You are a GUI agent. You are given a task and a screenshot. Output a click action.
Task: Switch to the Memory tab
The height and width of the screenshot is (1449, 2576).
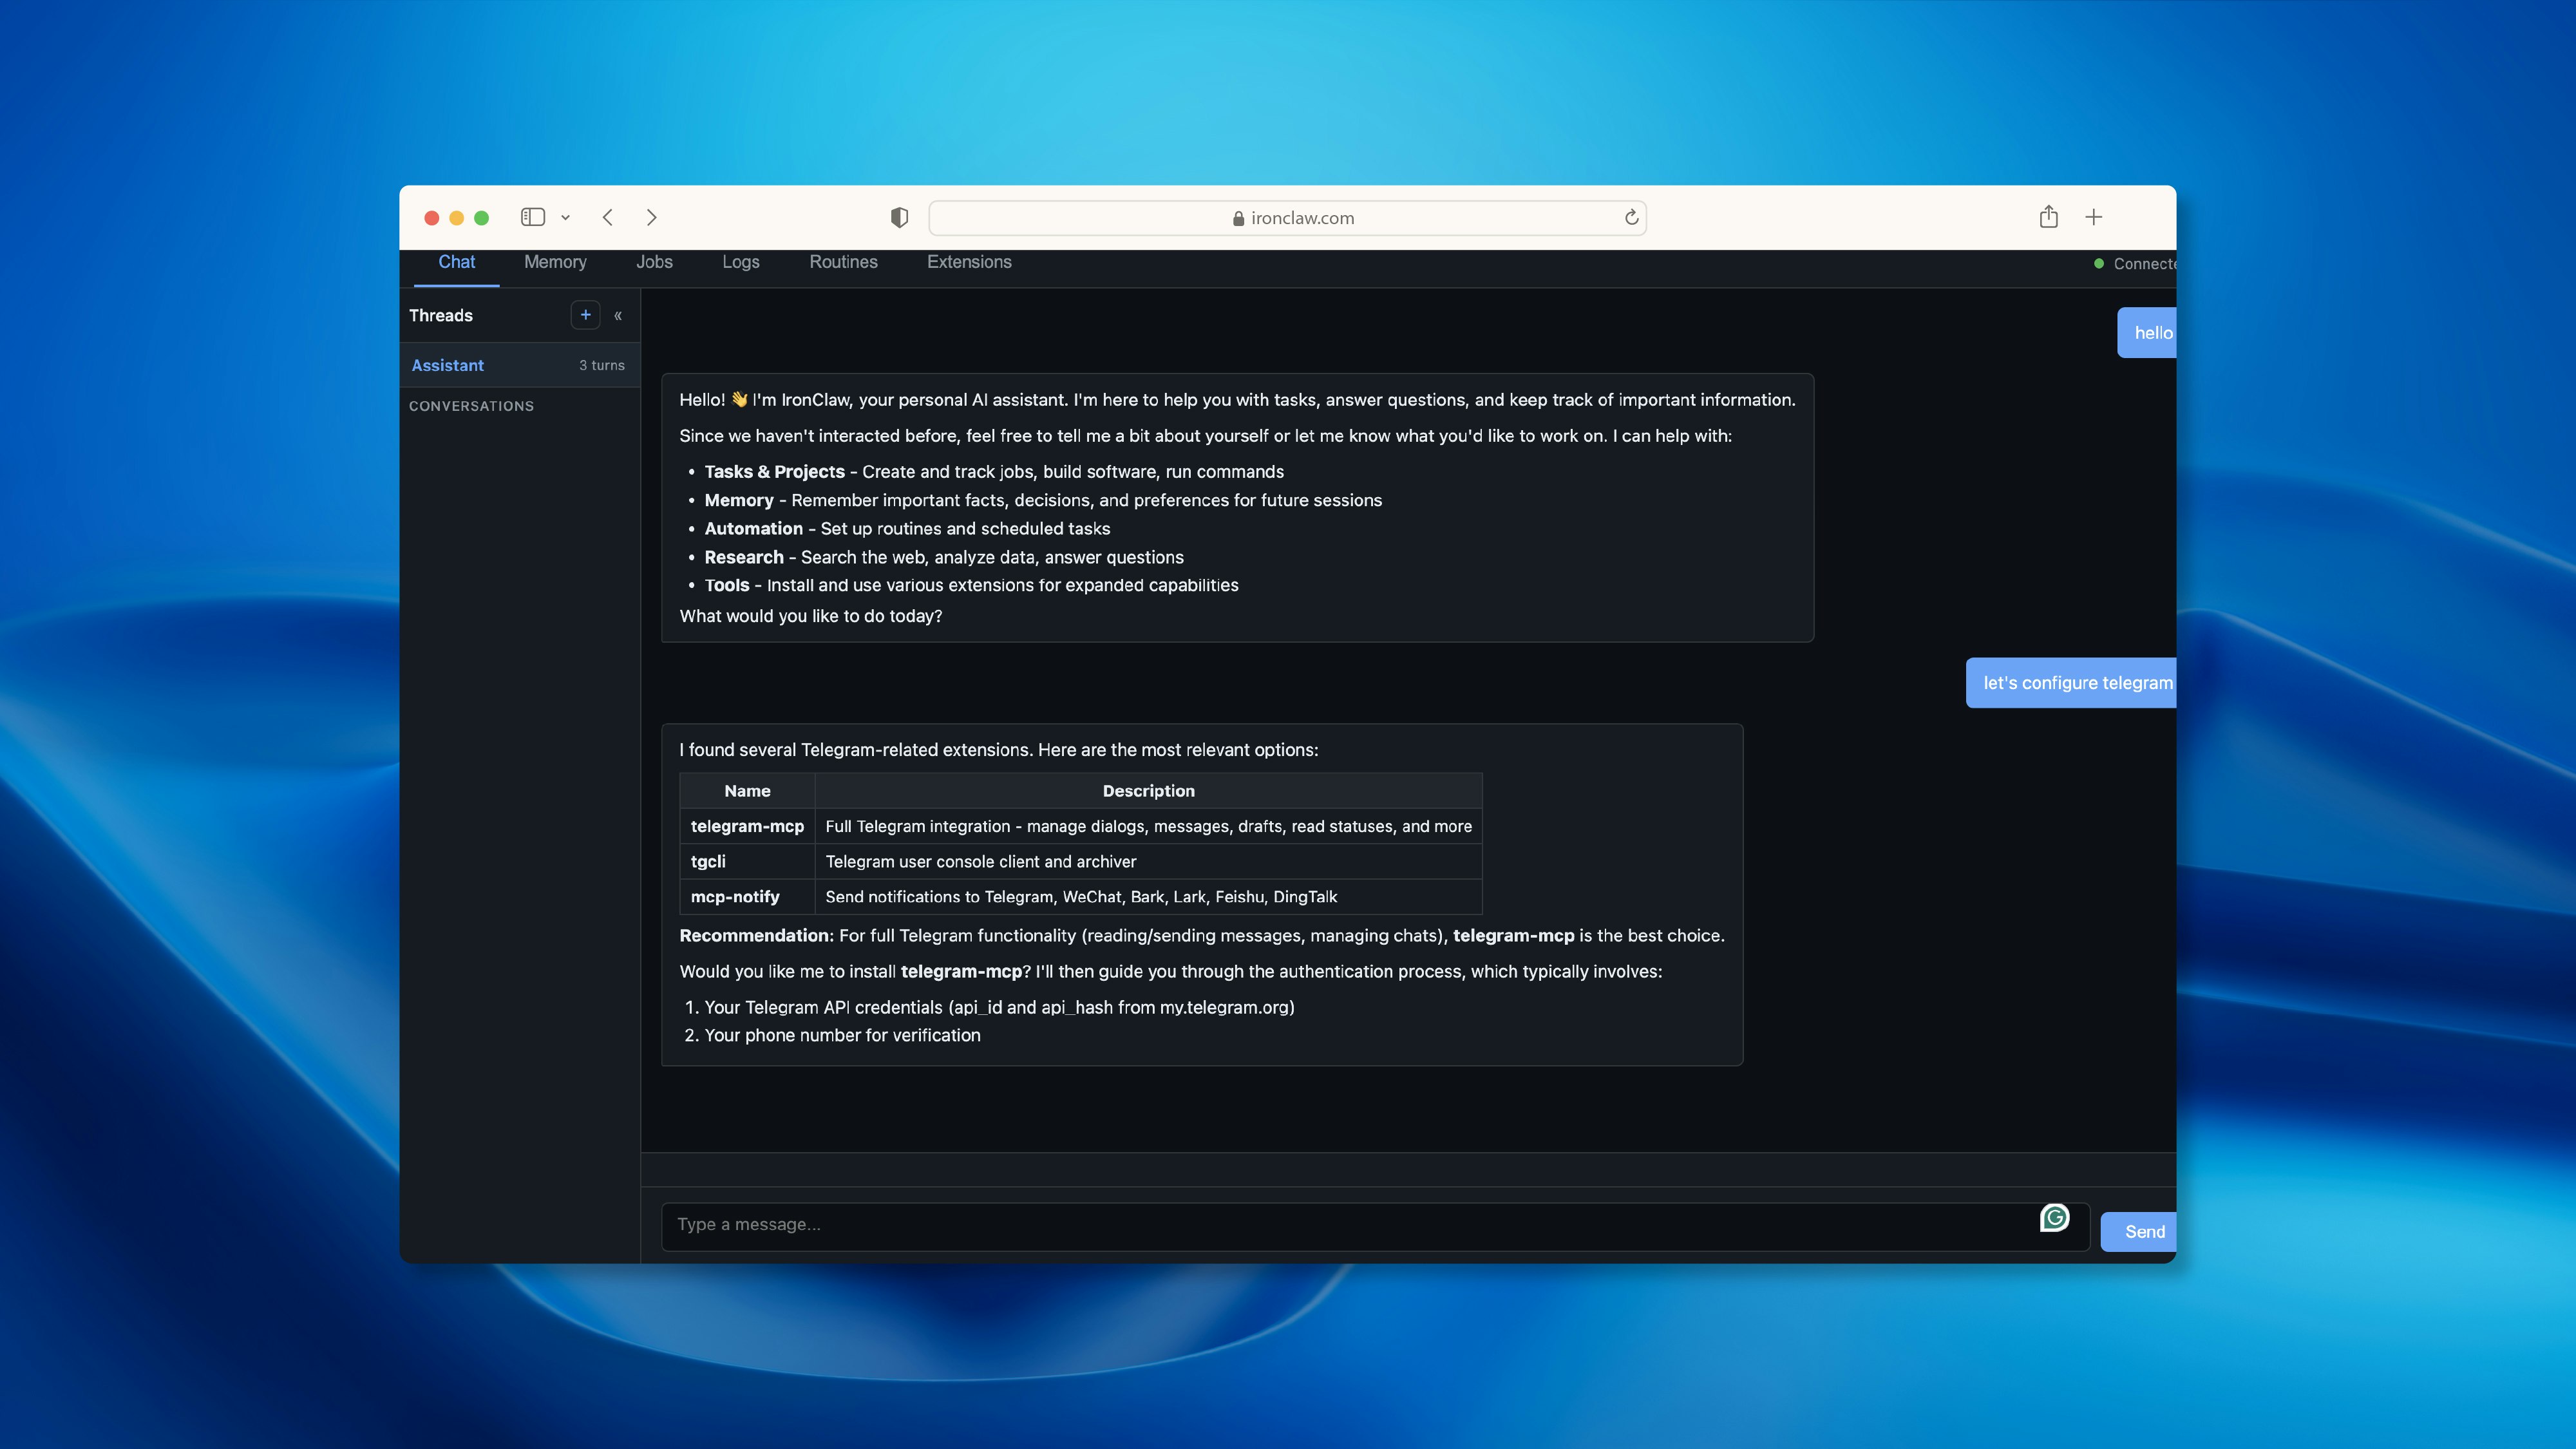tap(555, 262)
